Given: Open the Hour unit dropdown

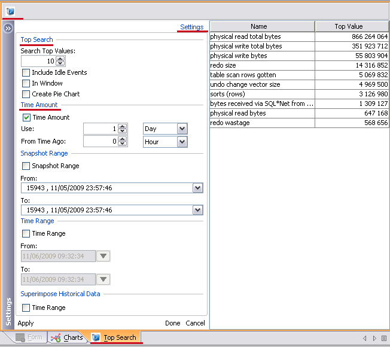Looking at the screenshot, I should point(182,142).
